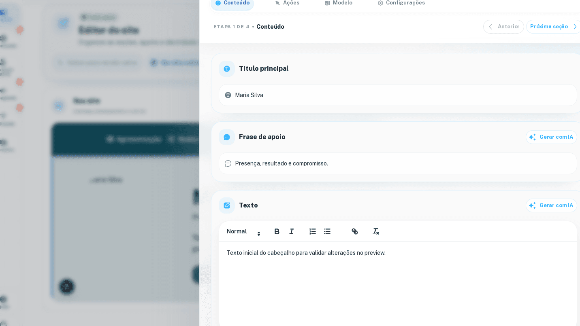This screenshot has height=326, width=580.
Task: Click the Conteúdo tab icon
Action: point(218,3)
